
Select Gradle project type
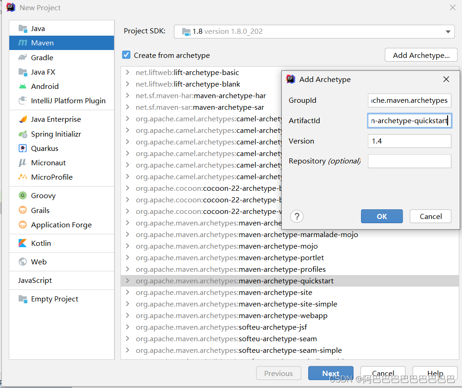pyautogui.click(x=62, y=57)
